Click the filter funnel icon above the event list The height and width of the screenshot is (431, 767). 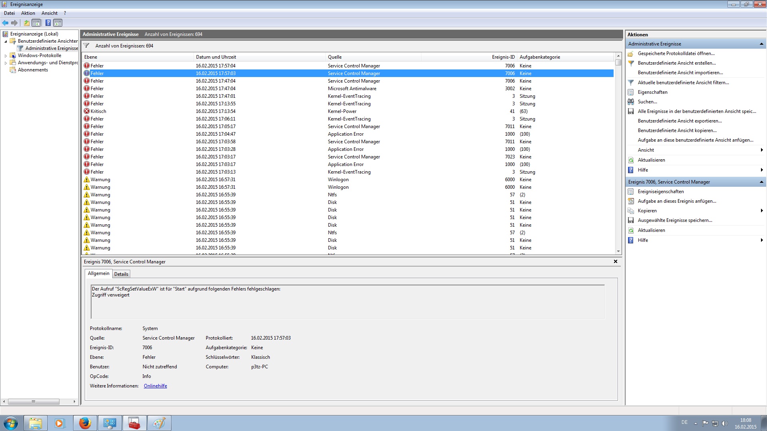click(86, 45)
